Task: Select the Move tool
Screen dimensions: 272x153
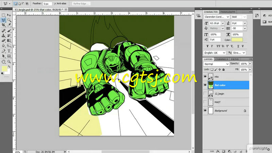Action: click(x=9, y=15)
